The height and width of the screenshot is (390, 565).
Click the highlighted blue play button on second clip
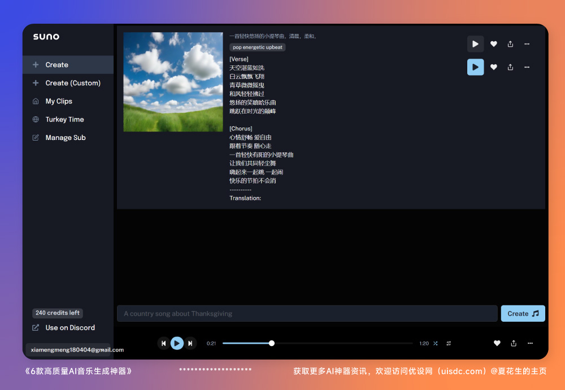[x=475, y=67]
